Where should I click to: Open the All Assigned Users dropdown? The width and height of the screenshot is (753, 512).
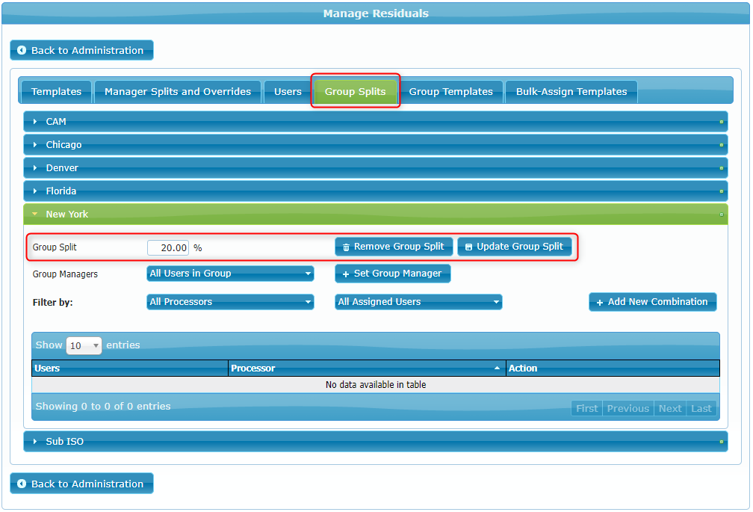click(x=418, y=302)
